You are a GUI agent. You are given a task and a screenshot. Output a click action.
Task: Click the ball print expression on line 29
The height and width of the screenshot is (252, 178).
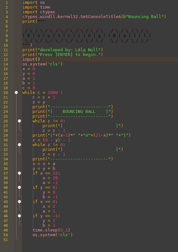pyautogui.click(x=82, y=135)
